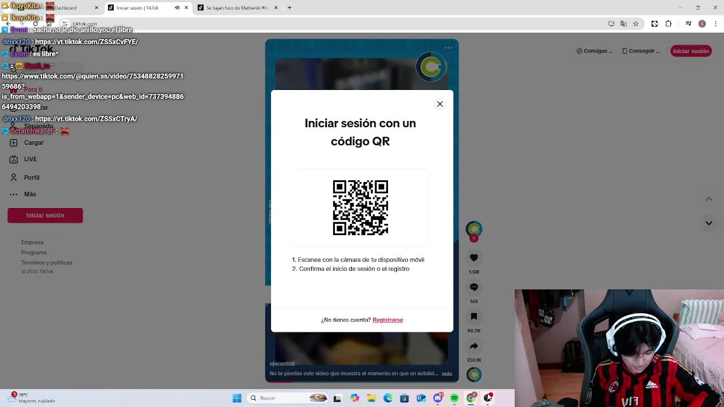724x407 pixels.
Task: Follow creator with the red plus badge
Action: [474, 239]
